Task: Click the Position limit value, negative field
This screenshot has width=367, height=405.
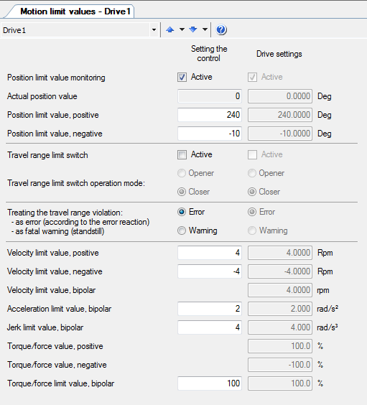Action: click(x=210, y=134)
